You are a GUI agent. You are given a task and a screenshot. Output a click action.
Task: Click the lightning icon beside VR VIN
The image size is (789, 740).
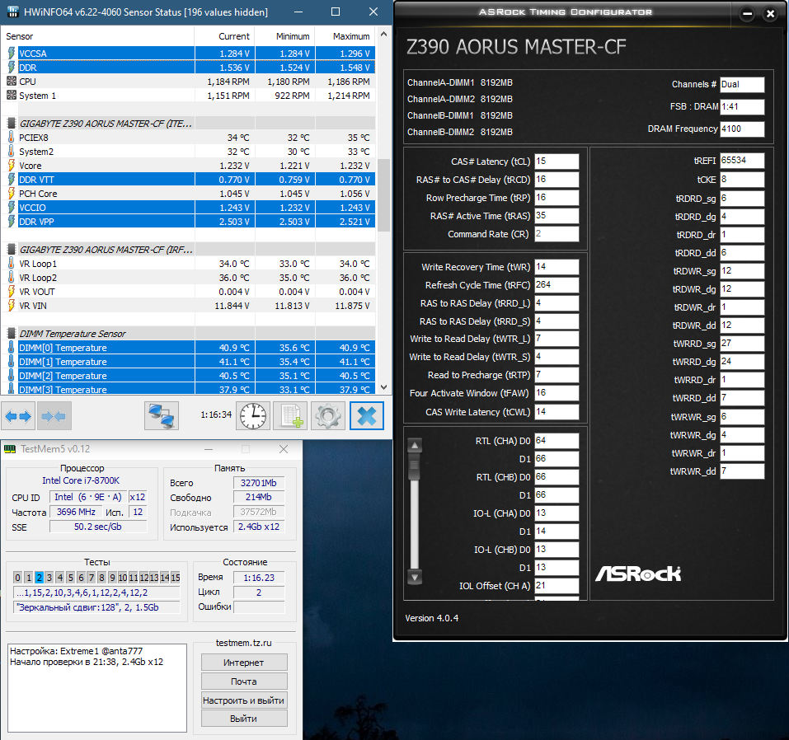pos(11,306)
